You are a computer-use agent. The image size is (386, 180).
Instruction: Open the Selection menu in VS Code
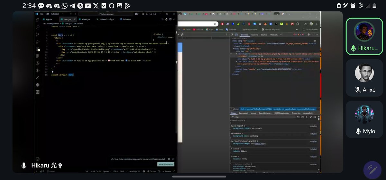point(55,14)
